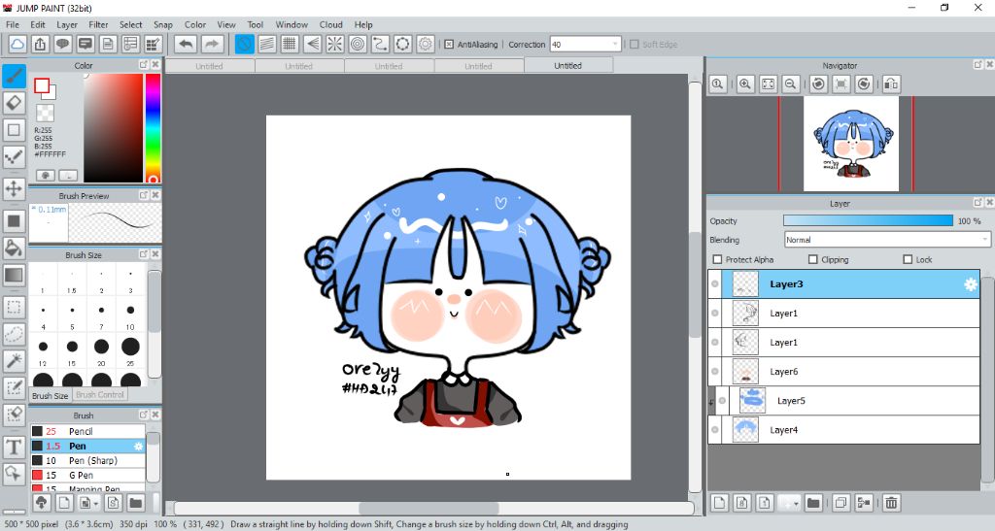
Task: Pick brush size 10
Action: pos(130,315)
